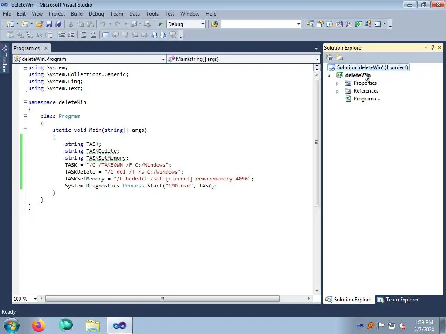Click the Undo arrow icon
Image resolution: width=446 pixels, height=334 pixels.
pos(103,24)
